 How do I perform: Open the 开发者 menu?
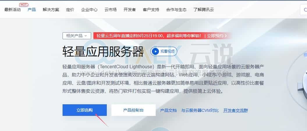tap(129, 10)
